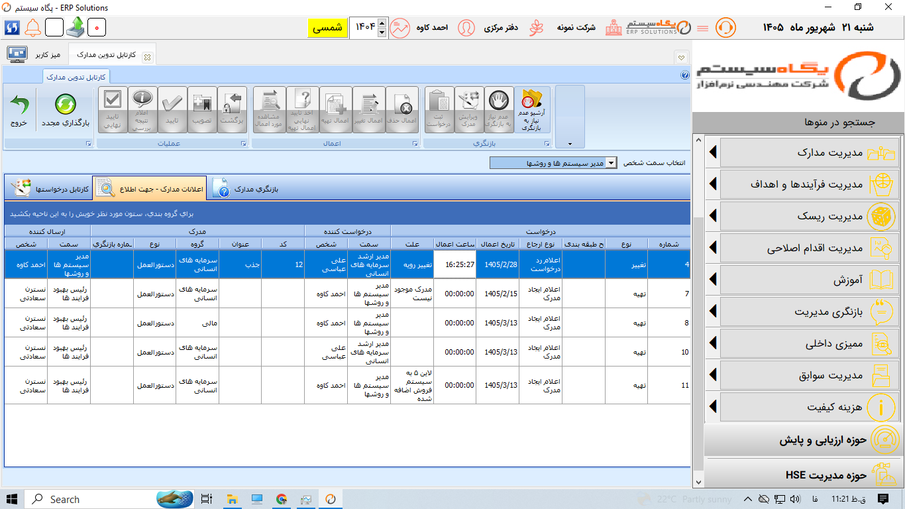Switch to the بازنگری مدارک tab
Screen dimensions: 905x509
coord(246,189)
